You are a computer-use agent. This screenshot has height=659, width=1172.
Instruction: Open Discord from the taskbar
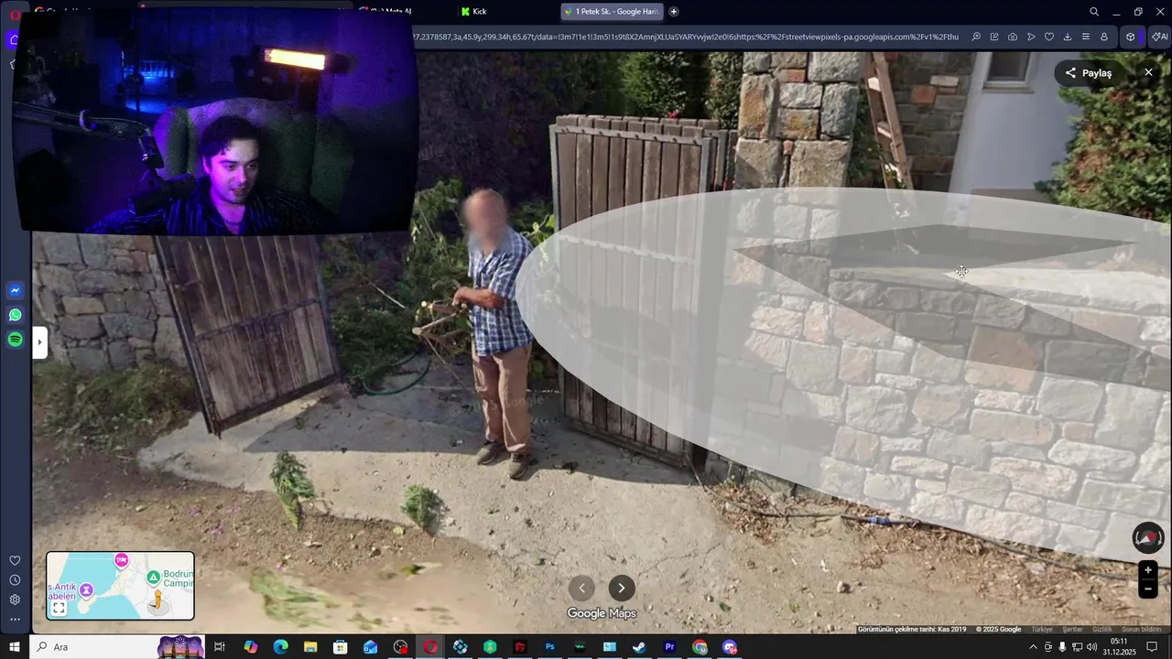tap(730, 647)
